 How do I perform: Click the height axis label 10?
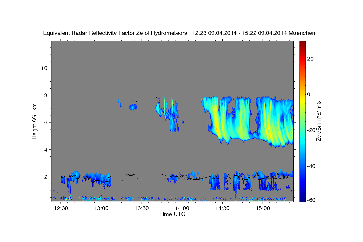point(44,68)
